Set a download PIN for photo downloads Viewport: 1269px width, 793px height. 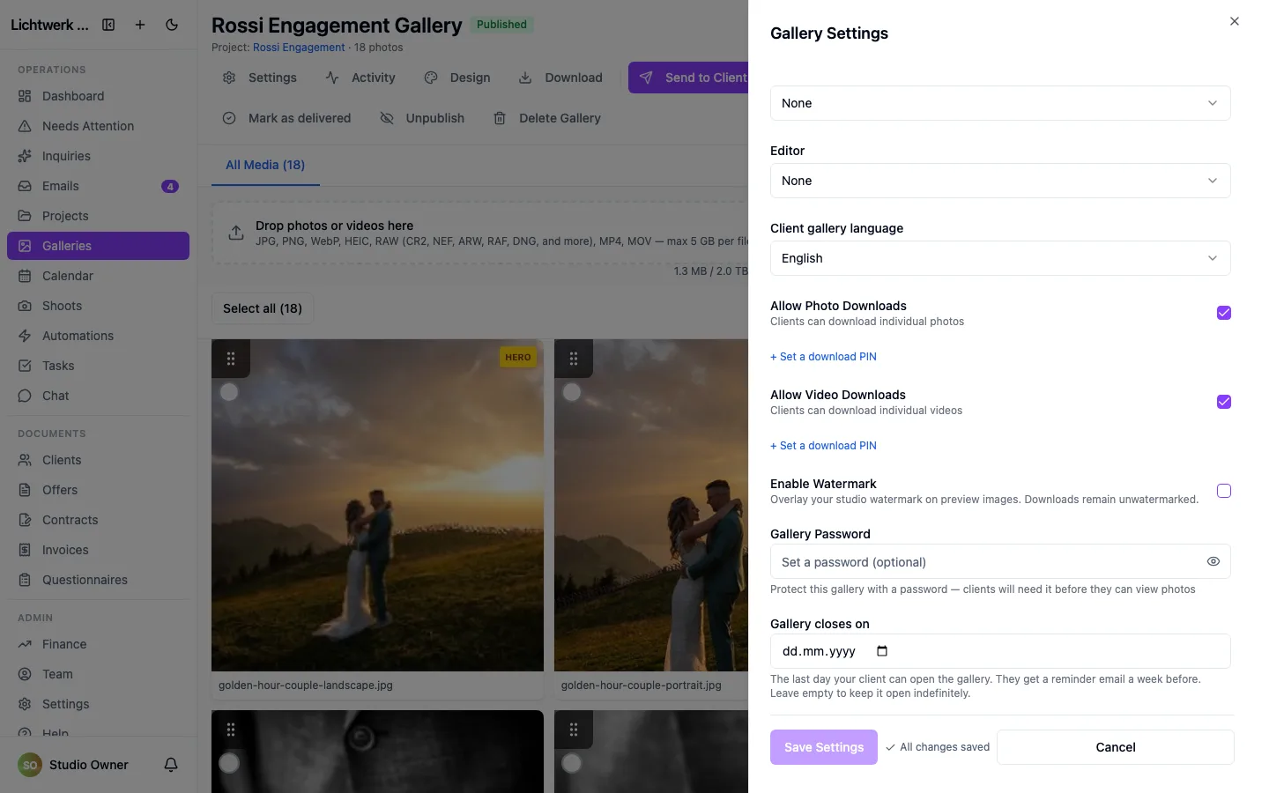(823, 357)
